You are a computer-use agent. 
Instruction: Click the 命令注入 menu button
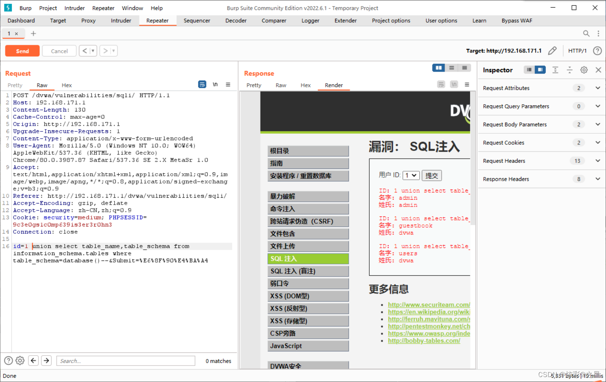click(x=308, y=209)
